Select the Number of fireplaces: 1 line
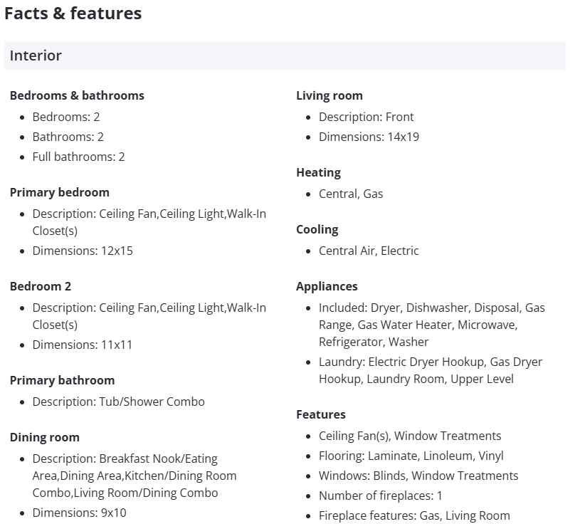This screenshot has width=585, height=524. [x=381, y=496]
